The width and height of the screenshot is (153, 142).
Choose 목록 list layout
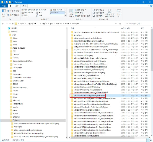pyautogui.click(x=39, y=13)
